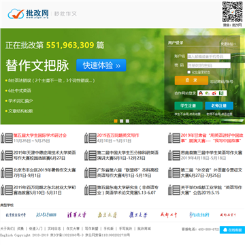Click document icon beside 东北林业大学初赛选拔赛
Screen dimensions: 245x245
7,190
